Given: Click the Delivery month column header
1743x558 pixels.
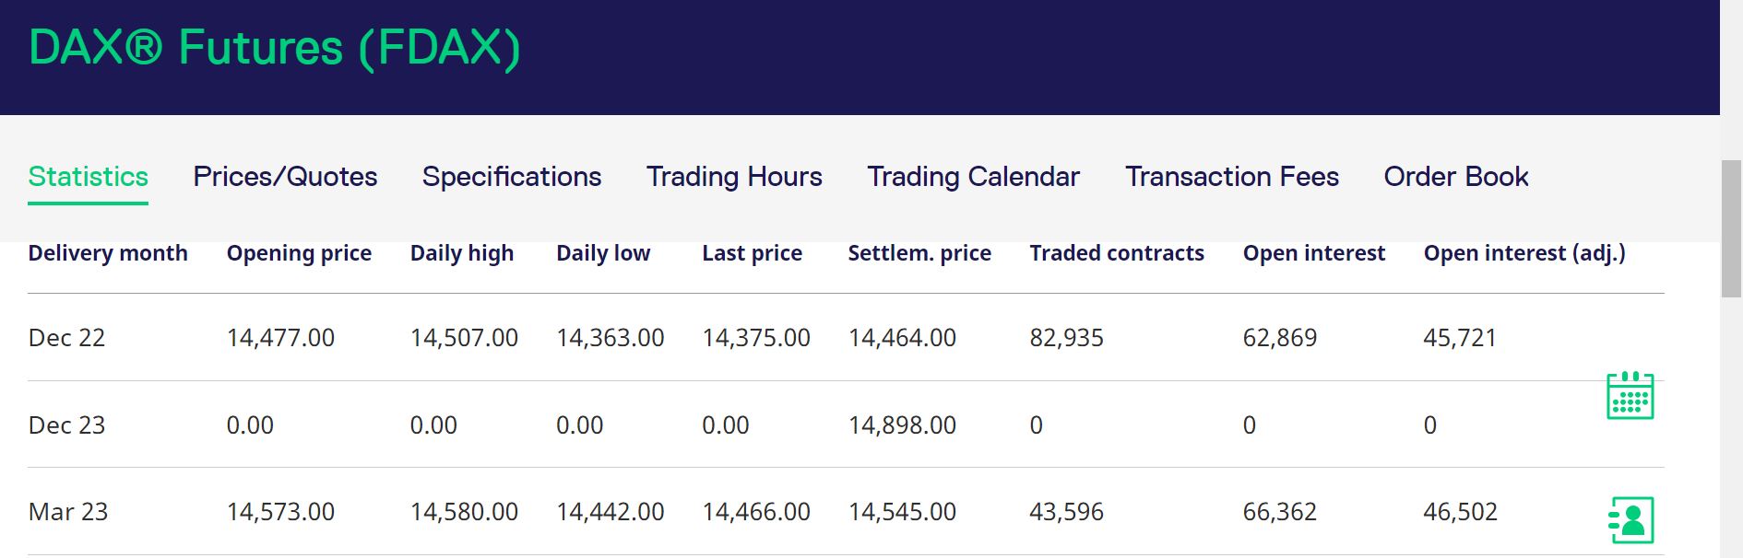Looking at the screenshot, I should [x=108, y=253].
